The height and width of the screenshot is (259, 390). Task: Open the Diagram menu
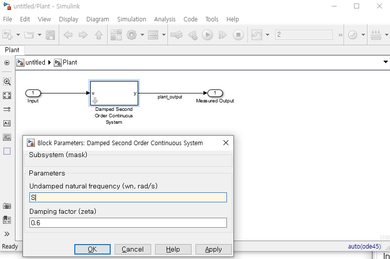[x=98, y=19]
